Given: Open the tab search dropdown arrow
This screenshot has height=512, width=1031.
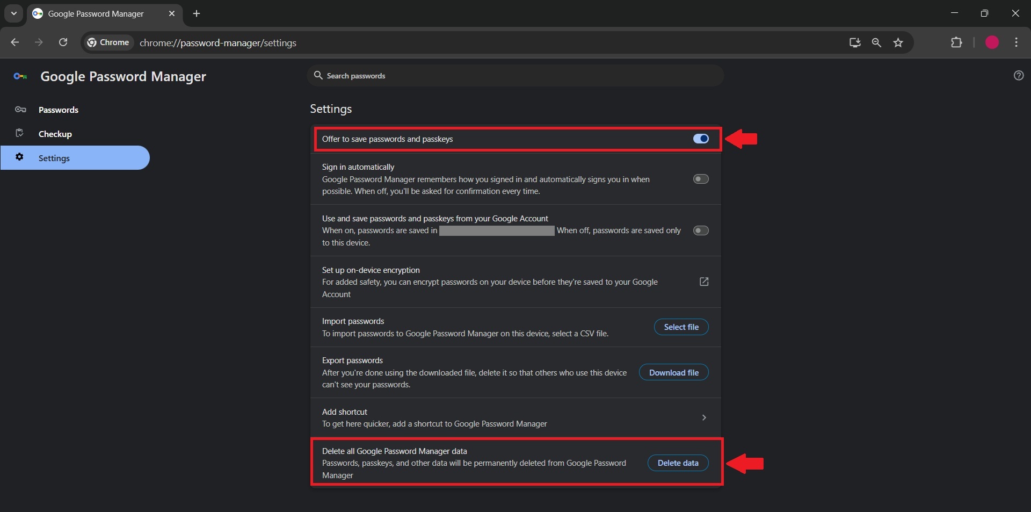Looking at the screenshot, I should pyautogui.click(x=14, y=13).
